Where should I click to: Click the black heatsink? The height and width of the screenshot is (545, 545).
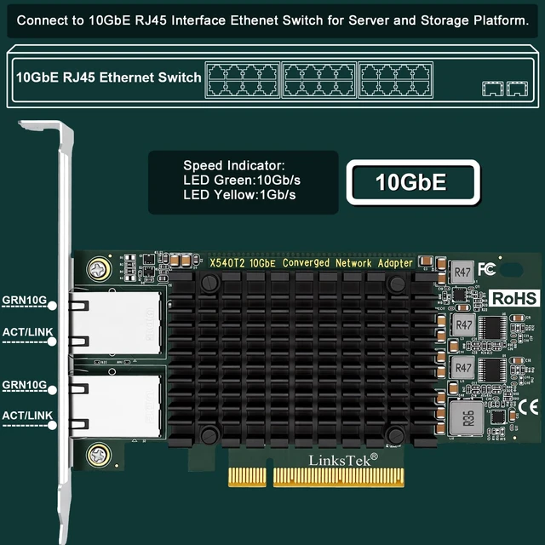pyautogui.click(x=302, y=359)
